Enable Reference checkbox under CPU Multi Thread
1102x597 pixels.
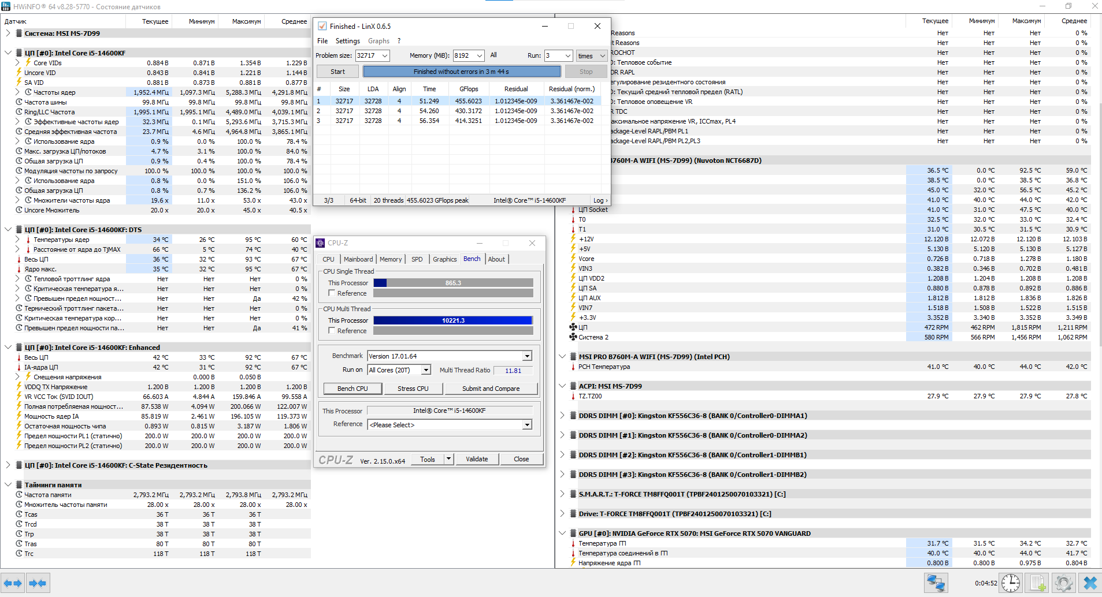[332, 331]
